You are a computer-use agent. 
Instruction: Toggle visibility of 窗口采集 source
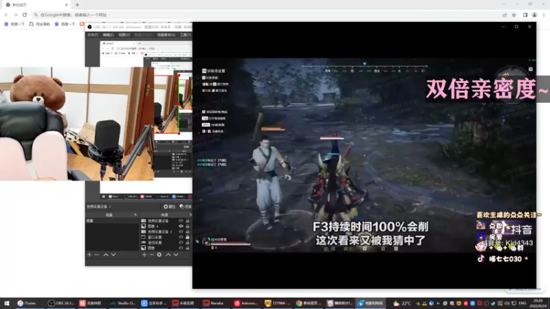pos(181,237)
